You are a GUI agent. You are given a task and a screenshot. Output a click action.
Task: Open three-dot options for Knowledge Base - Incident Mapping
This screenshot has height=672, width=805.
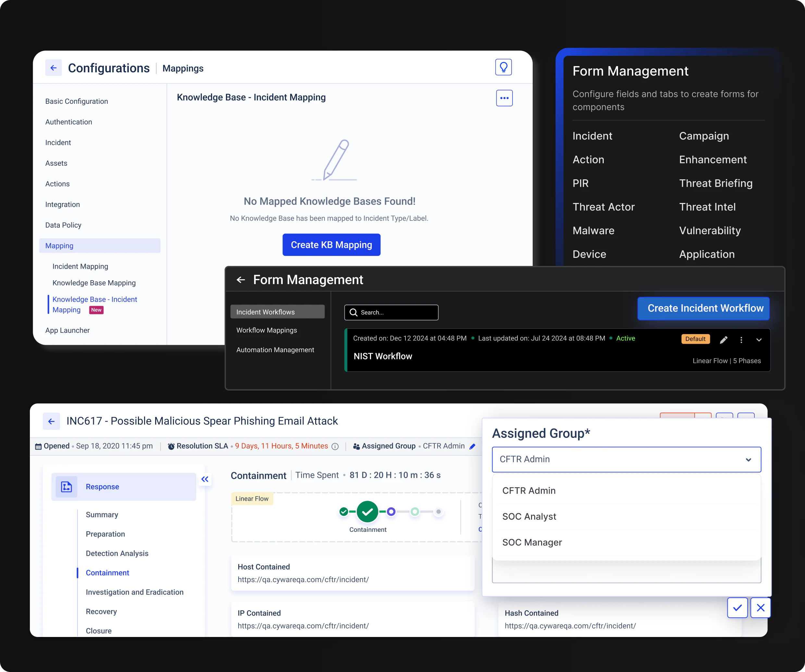(x=504, y=98)
